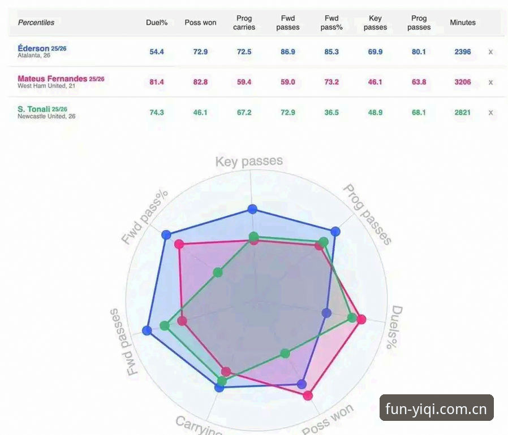Viewport: 508px width, 435px height.
Task: Sort by the Key passes column header
Action: click(x=375, y=23)
